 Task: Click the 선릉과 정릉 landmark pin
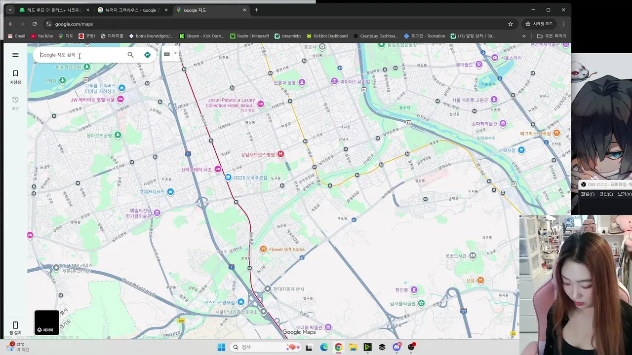[302, 82]
